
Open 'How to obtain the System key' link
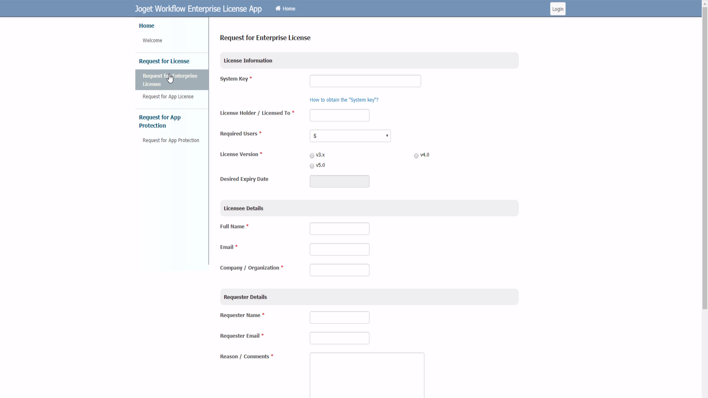click(x=344, y=100)
